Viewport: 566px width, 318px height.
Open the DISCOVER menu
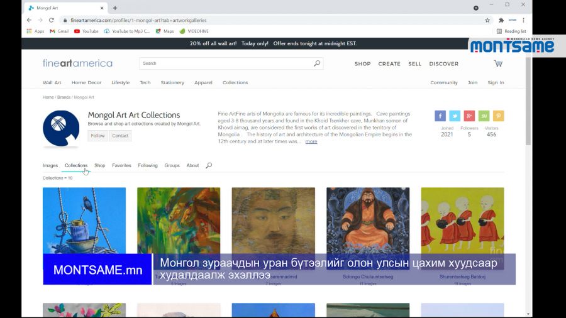pyautogui.click(x=443, y=64)
